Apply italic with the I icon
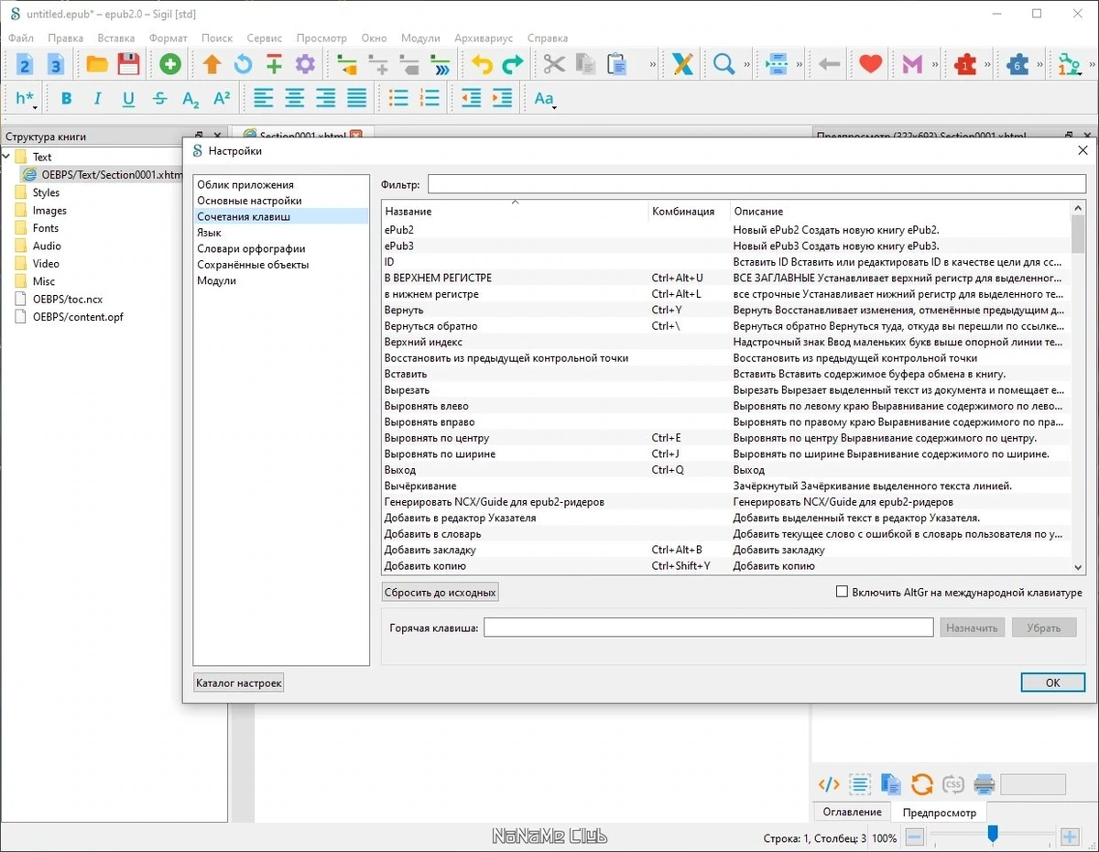 97,99
